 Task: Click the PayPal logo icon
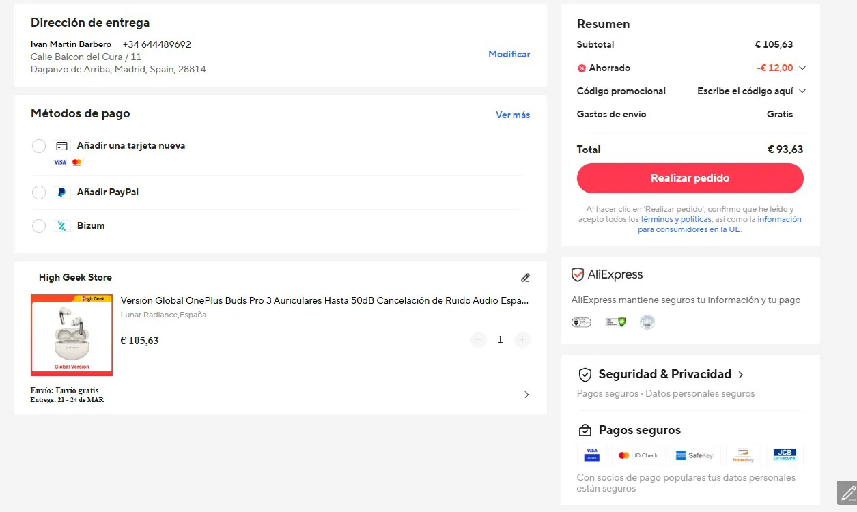(x=61, y=193)
